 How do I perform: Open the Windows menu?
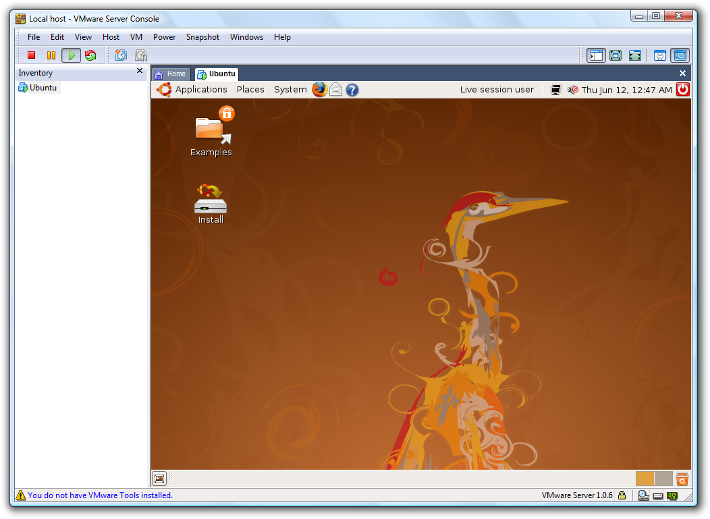coord(246,37)
